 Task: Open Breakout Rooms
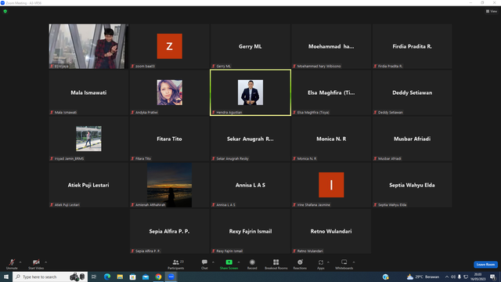[x=276, y=264]
